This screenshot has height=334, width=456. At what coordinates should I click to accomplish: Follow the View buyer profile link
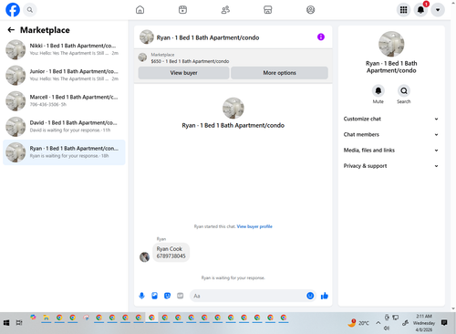point(254,226)
